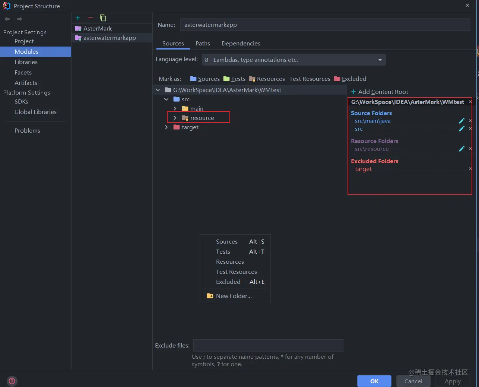The width and height of the screenshot is (479, 387).
Task: Remove target from Excluded Folders
Action: (470, 169)
